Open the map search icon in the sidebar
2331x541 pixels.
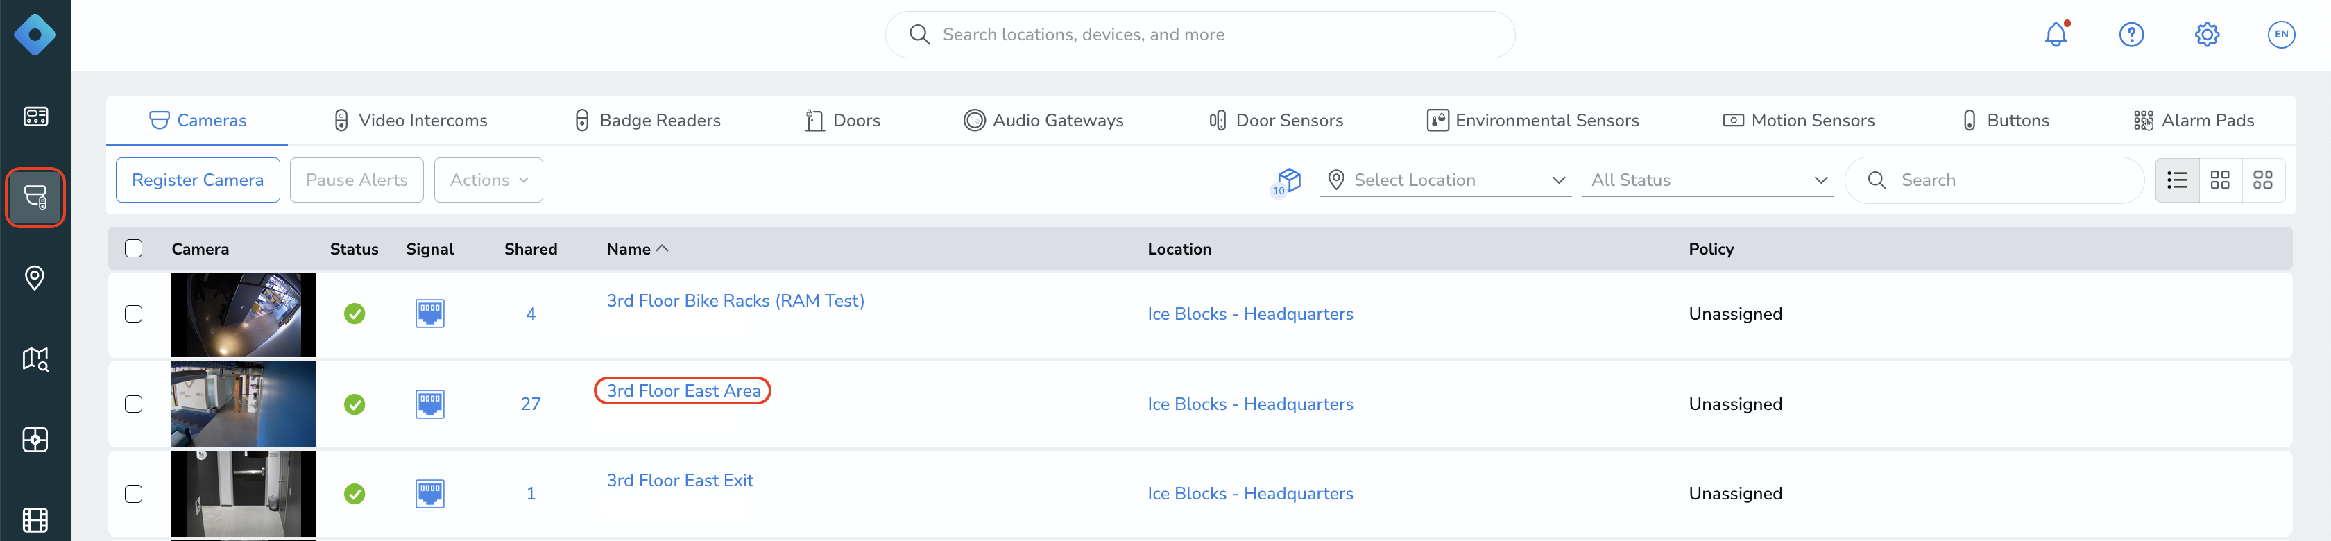click(x=35, y=359)
